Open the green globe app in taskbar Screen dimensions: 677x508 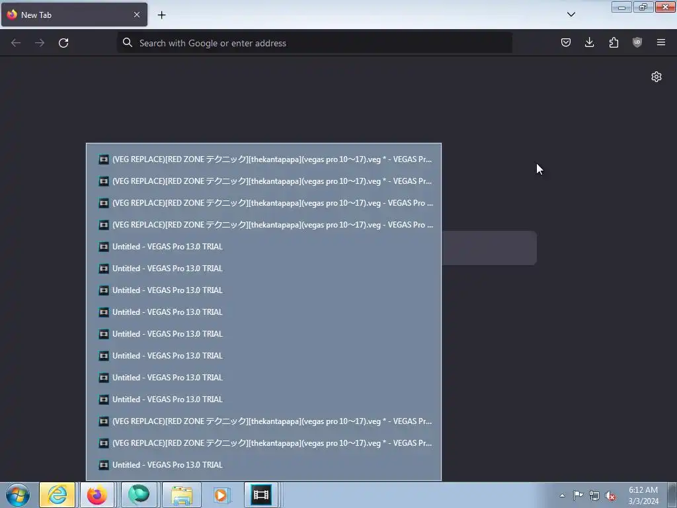coord(139,495)
